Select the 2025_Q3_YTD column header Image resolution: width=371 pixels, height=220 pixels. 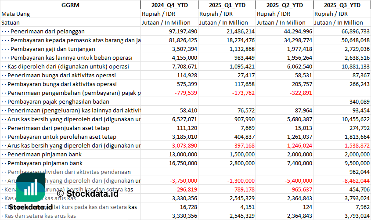coord(342,5)
